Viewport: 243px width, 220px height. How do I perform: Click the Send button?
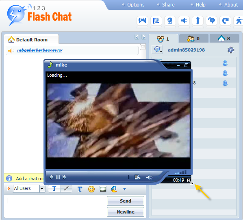click(x=126, y=201)
